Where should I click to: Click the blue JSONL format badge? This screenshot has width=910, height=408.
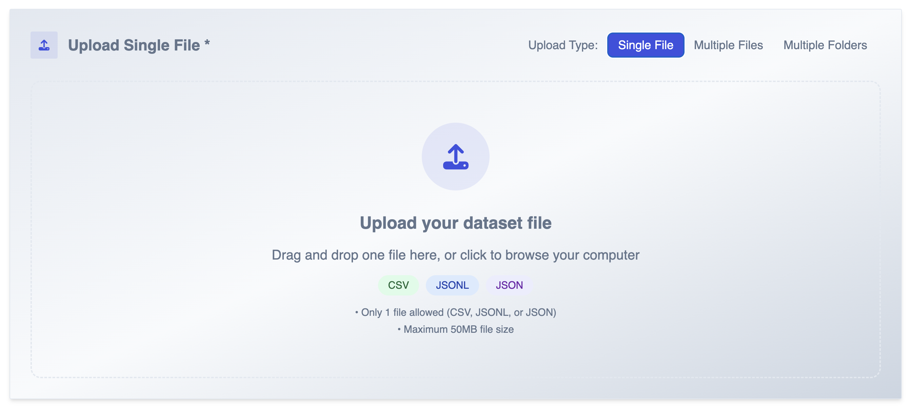452,285
